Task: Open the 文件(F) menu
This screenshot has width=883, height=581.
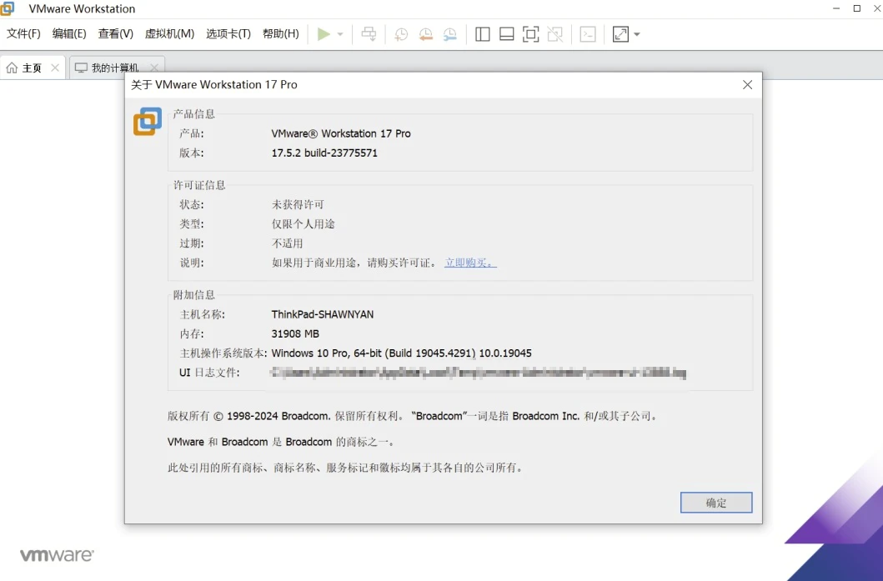Action: (23, 34)
